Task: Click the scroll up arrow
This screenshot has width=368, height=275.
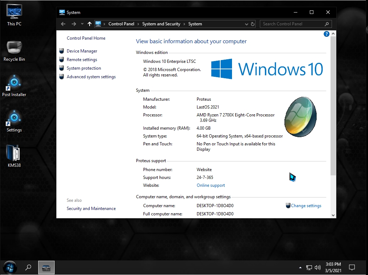Action: tap(333, 34)
